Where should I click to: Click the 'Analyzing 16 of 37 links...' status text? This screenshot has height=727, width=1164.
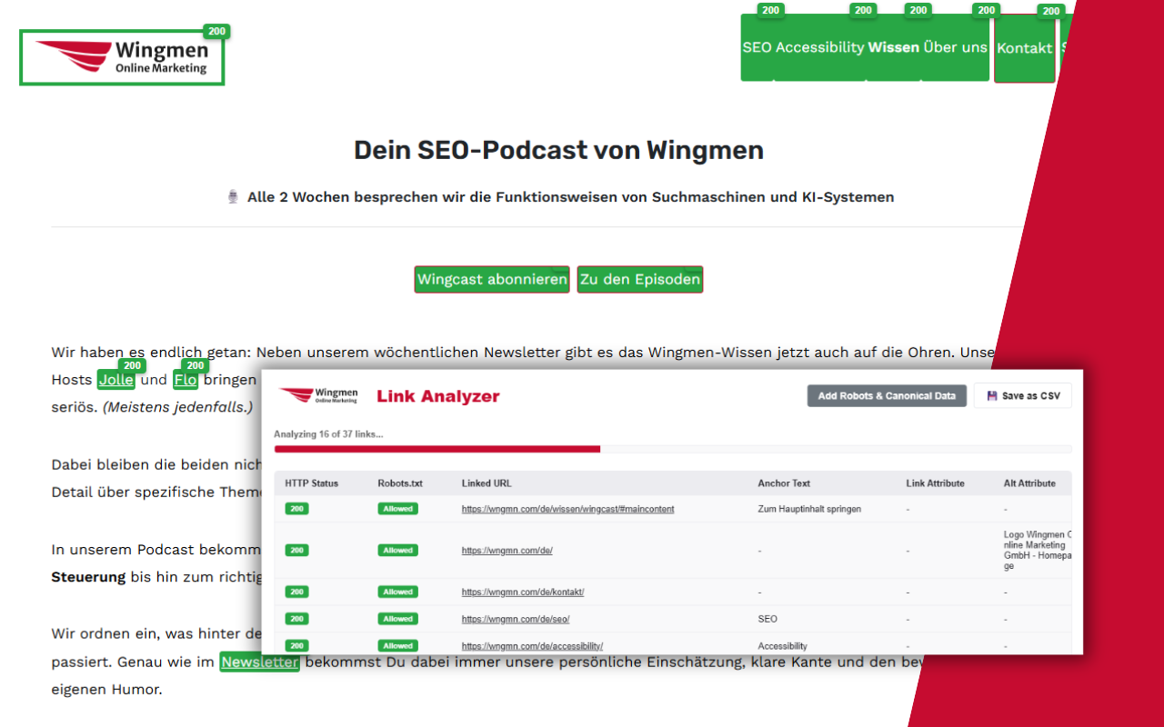(x=328, y=434)
